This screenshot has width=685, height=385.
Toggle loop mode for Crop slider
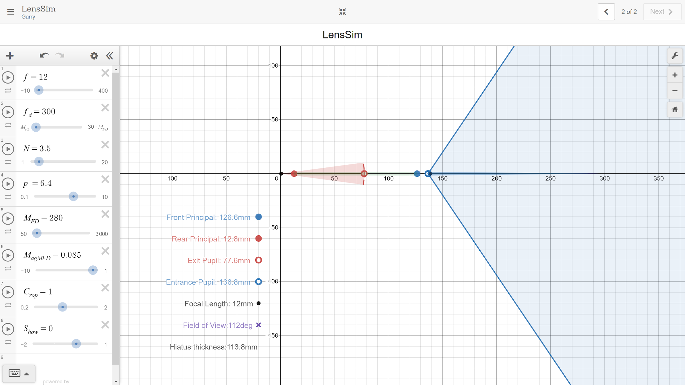tap(8, 305)
